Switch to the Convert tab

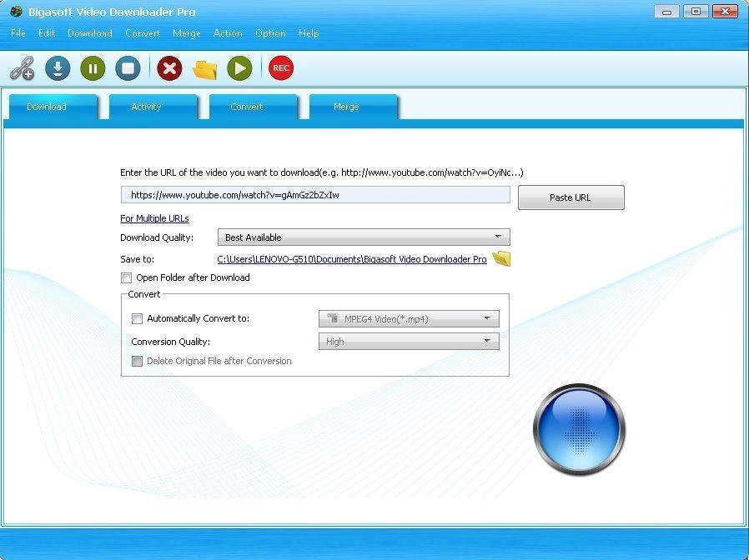click(254, 107)
